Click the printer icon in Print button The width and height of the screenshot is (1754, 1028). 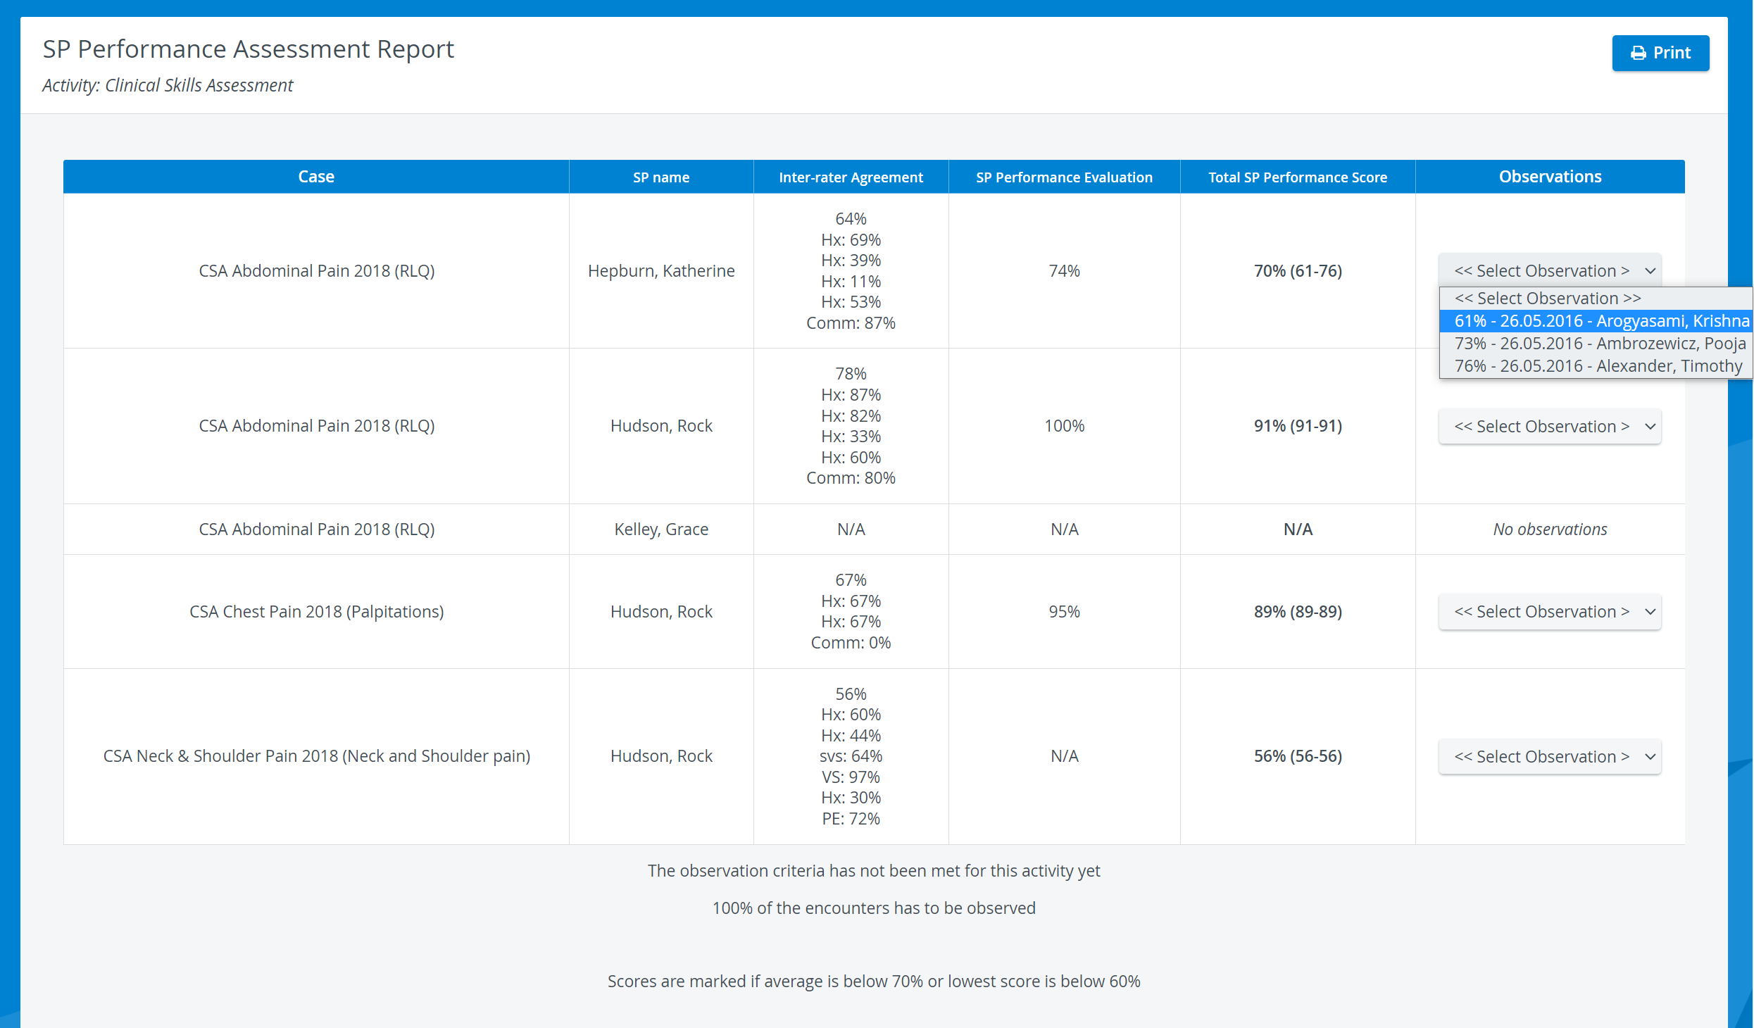1639,54
